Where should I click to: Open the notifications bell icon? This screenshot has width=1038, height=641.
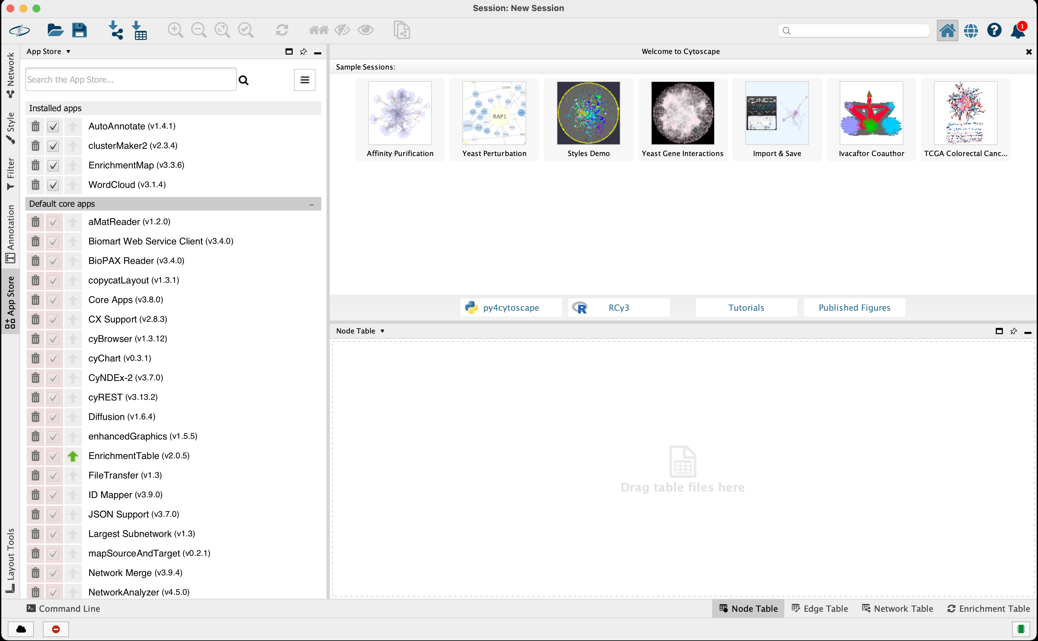[1018, 31]
